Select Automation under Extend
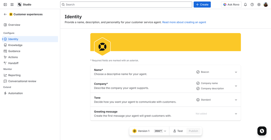The width and height of the screenshot is (271, 140). click(15, 93)
